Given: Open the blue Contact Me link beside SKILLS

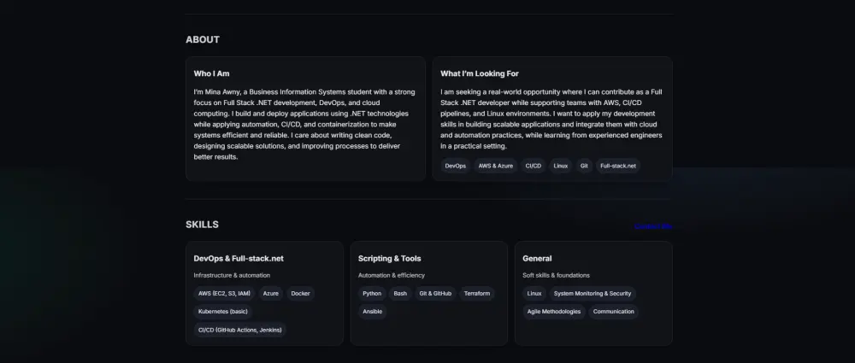Looking at the screenshot, I should (x=653, y=226).
